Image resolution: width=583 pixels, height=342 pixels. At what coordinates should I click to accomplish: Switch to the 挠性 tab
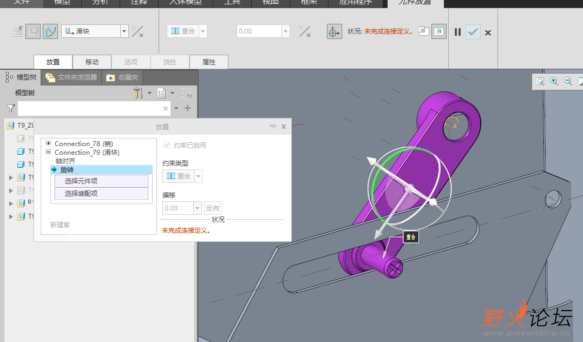[170, 62]
